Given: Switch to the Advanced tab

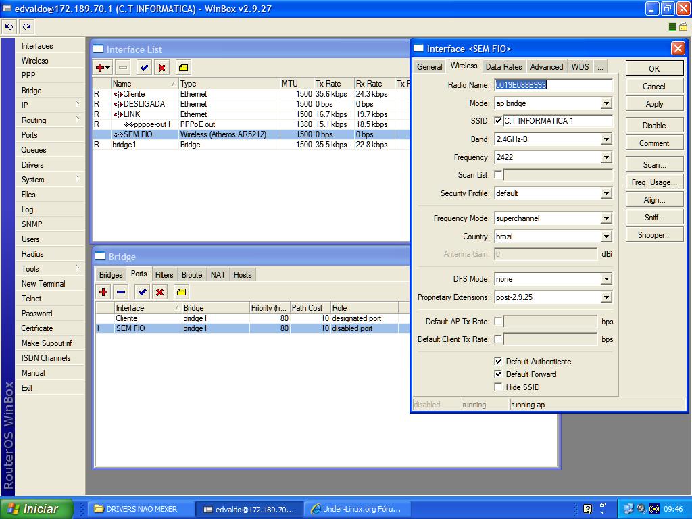Looking at the screenshot, I should [x=546, y=67].
